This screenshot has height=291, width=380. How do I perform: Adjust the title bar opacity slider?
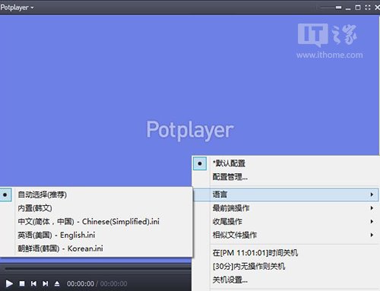click(x=331, y=8)
